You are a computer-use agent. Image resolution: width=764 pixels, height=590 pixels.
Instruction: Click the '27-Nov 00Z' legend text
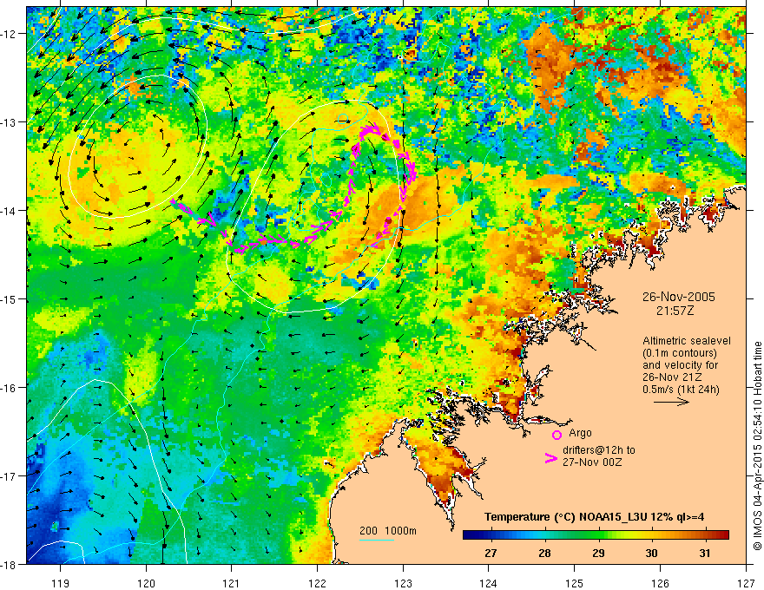point(592,462)
